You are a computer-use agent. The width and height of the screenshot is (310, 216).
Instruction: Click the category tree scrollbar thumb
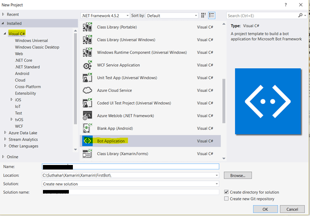(x=75, y=78)
